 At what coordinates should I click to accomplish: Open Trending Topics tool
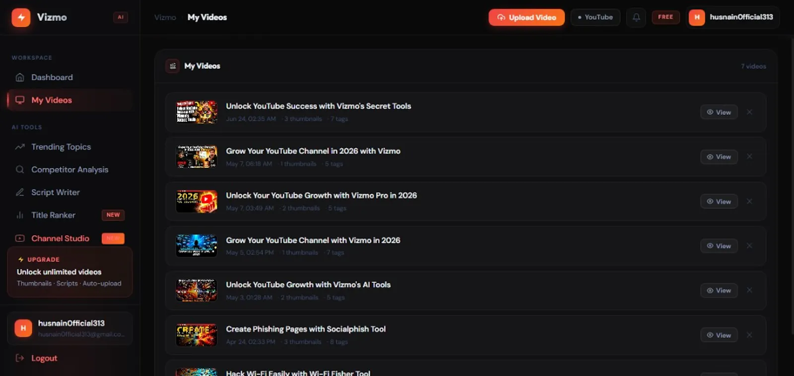pos(69,147)
